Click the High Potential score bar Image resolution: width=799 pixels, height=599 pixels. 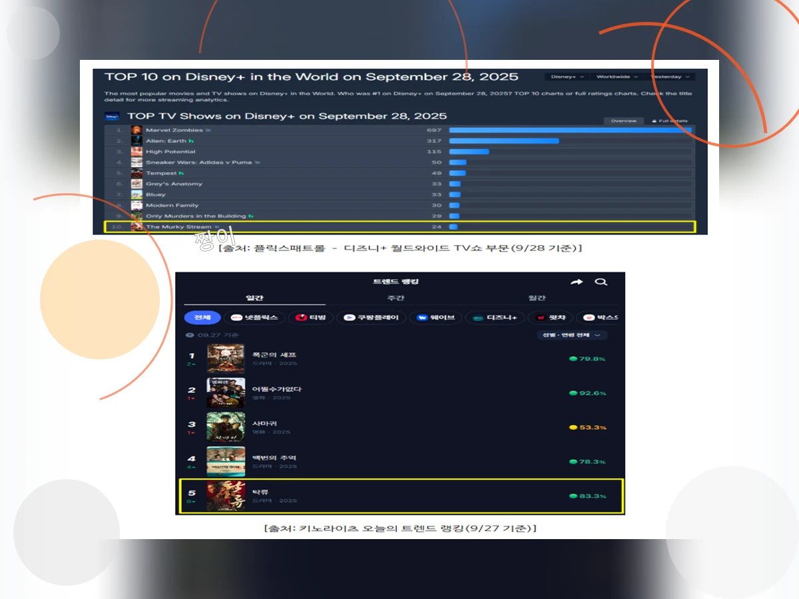[469, 152]
